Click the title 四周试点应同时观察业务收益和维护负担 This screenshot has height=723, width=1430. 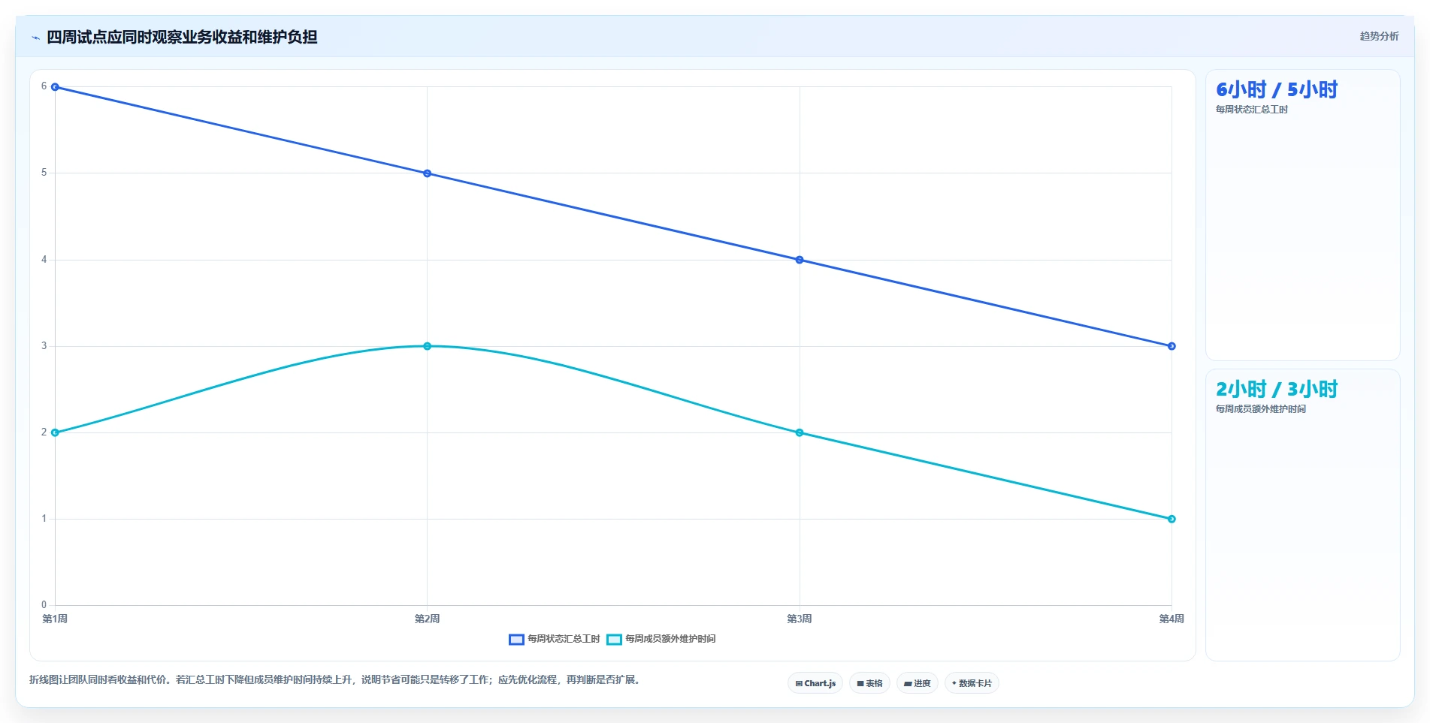tap(182, 37)
